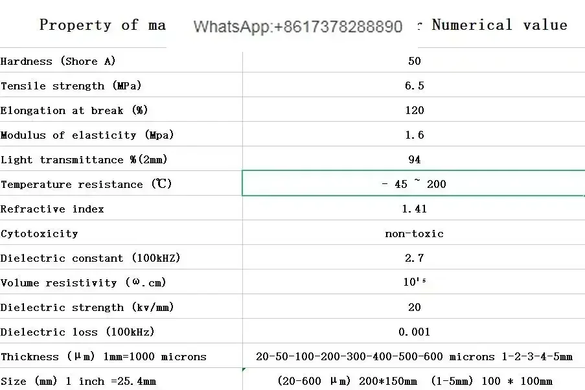The width and height of the screenshot is (585, 390).
Task: Select the 'non-toxic' value cell
Action: pyautogui.click(x=414, y=233)
